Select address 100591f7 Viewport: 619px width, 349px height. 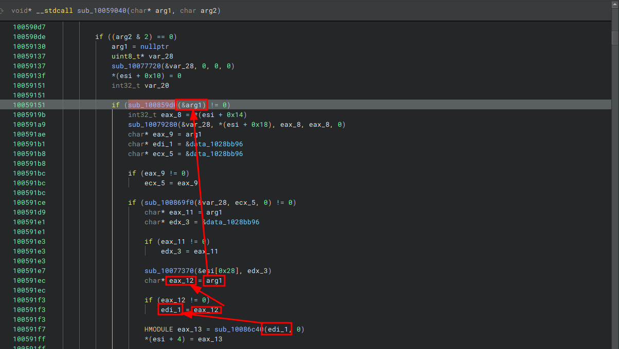coord(29,329)
